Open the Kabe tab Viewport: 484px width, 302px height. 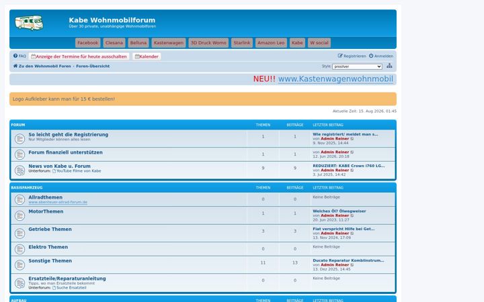(297, 43)
